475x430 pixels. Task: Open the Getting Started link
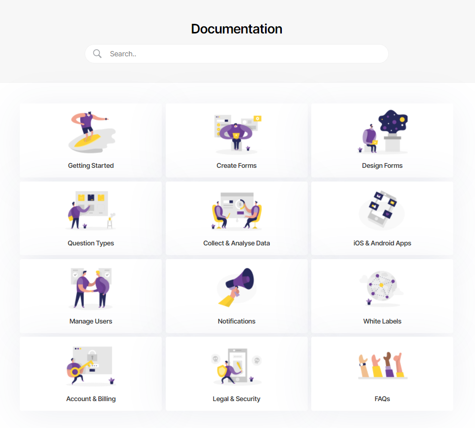click(91, 166)
